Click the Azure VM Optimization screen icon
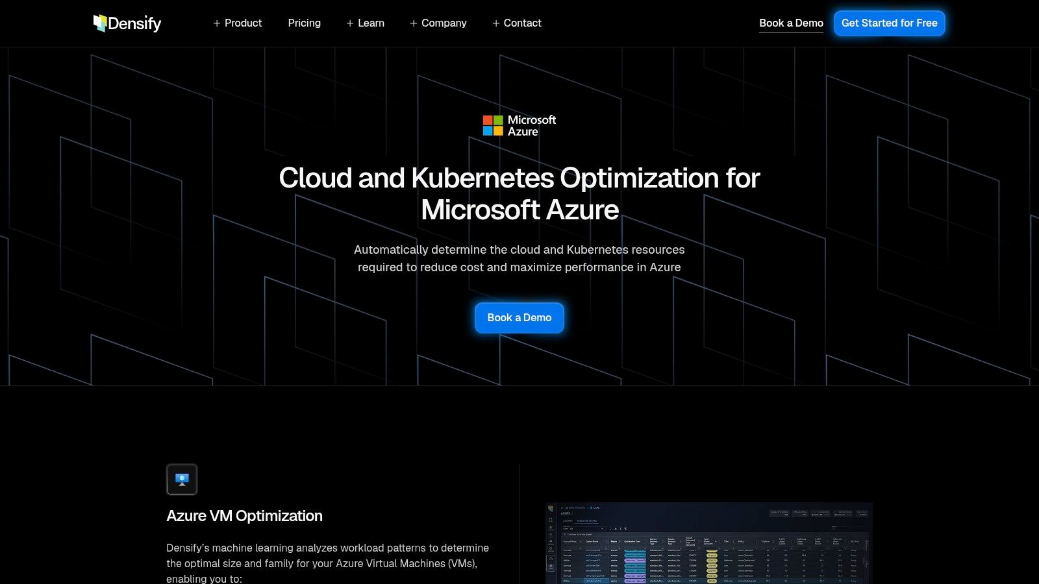The height and width of the screenshot is (584, 1039). pos(182,479)
